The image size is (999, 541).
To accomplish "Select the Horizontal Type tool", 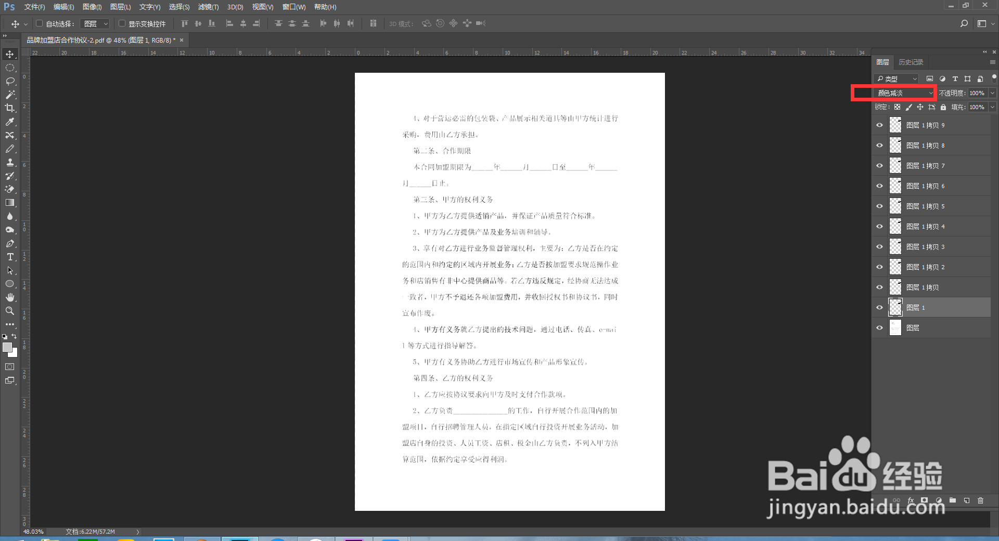I will [10, 257].
